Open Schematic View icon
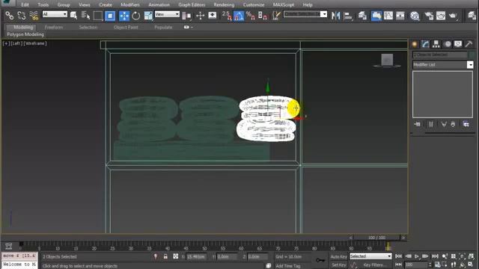This screenshot has width=479, height=269. point(400,16)
